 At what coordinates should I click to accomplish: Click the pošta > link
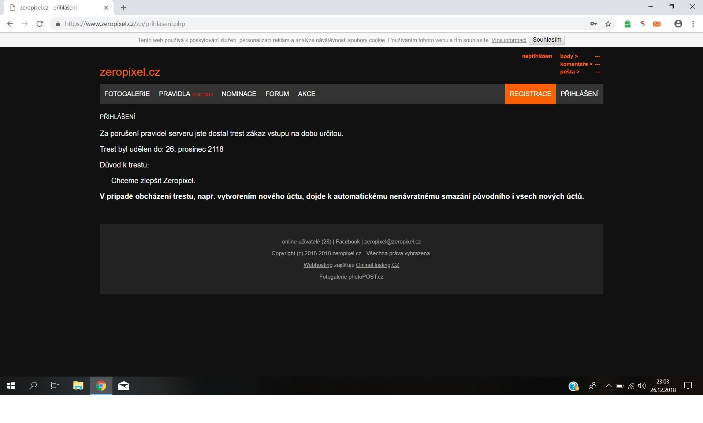pyautogui.click(x=570, y=72)
